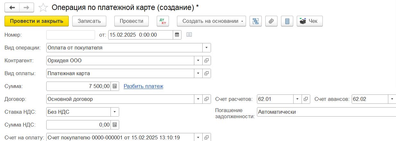The height and width of the screenshot is (141, 396).
Task: Open attached files via paperclip icon
Action: pyautogui.click(x=271, y=21)
